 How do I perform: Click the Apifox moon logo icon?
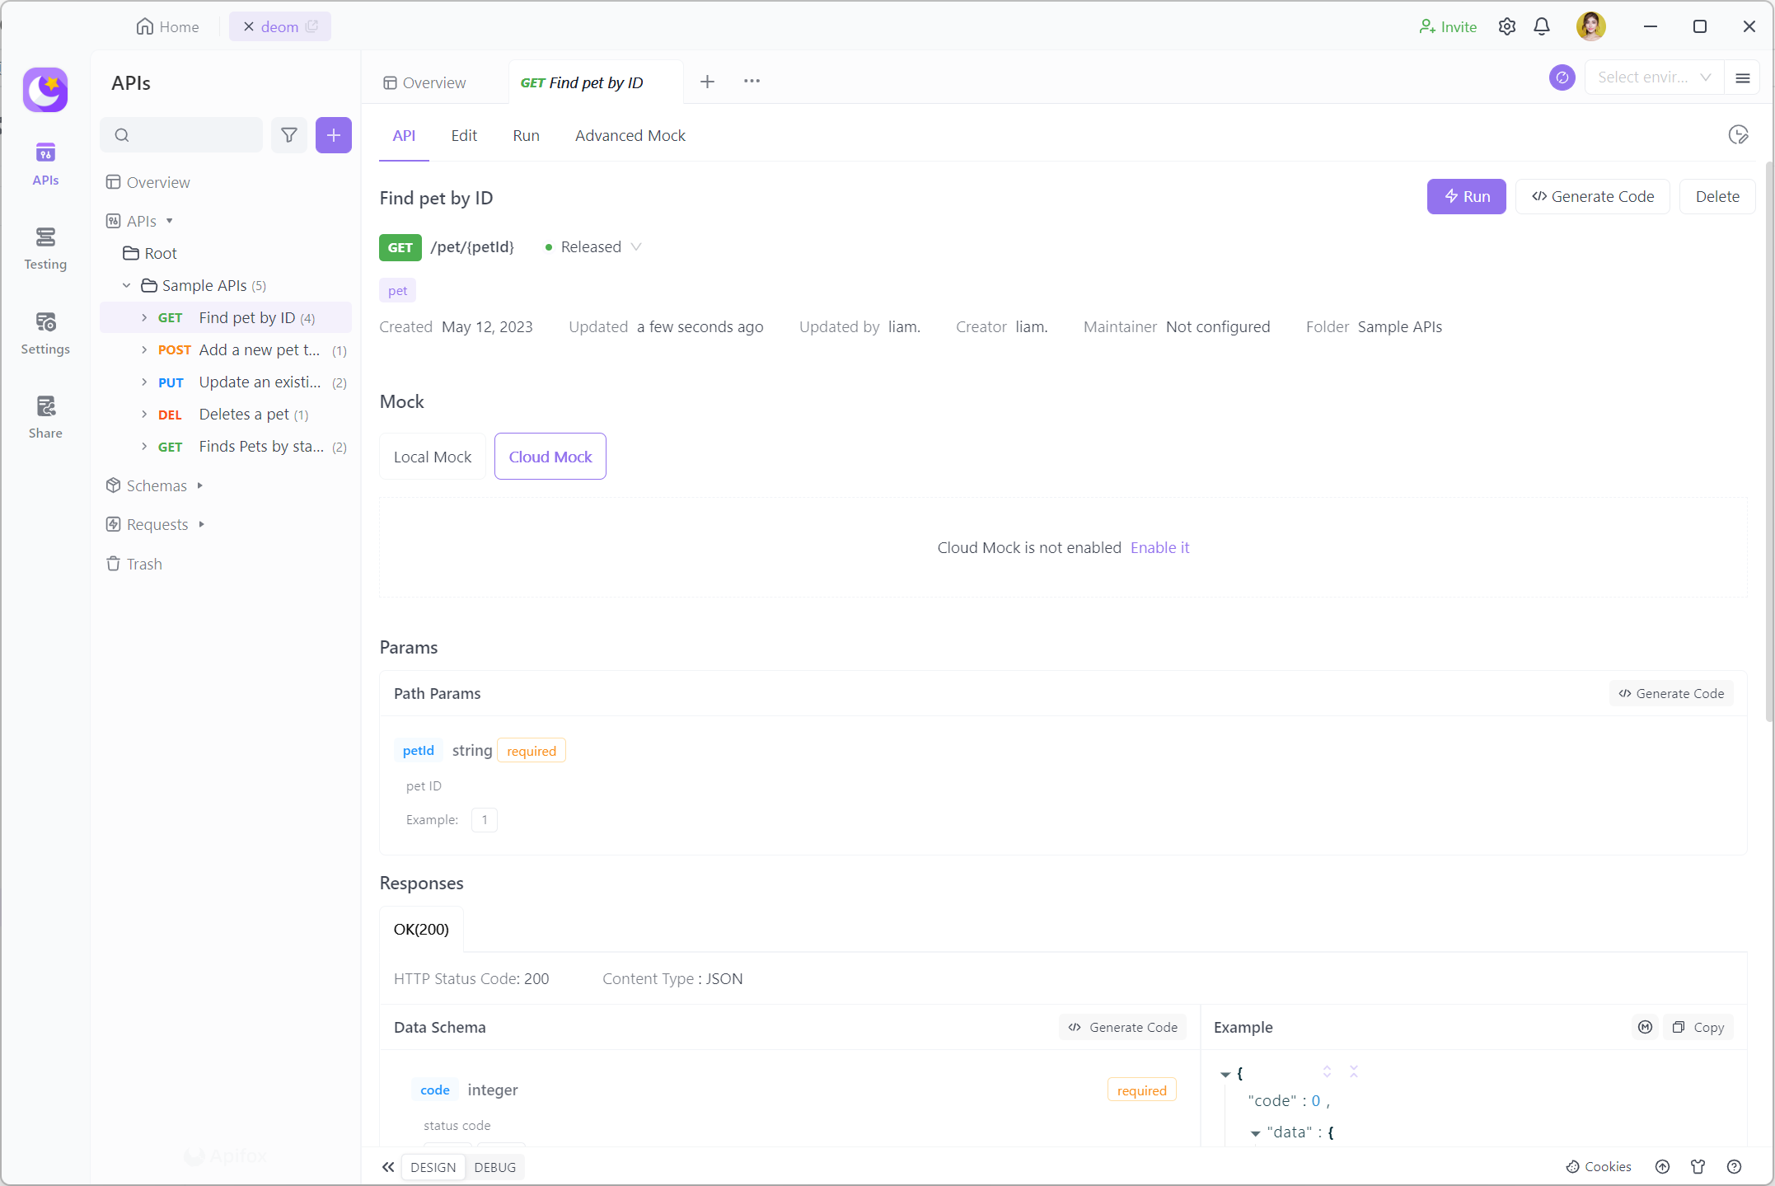(45, 89)
